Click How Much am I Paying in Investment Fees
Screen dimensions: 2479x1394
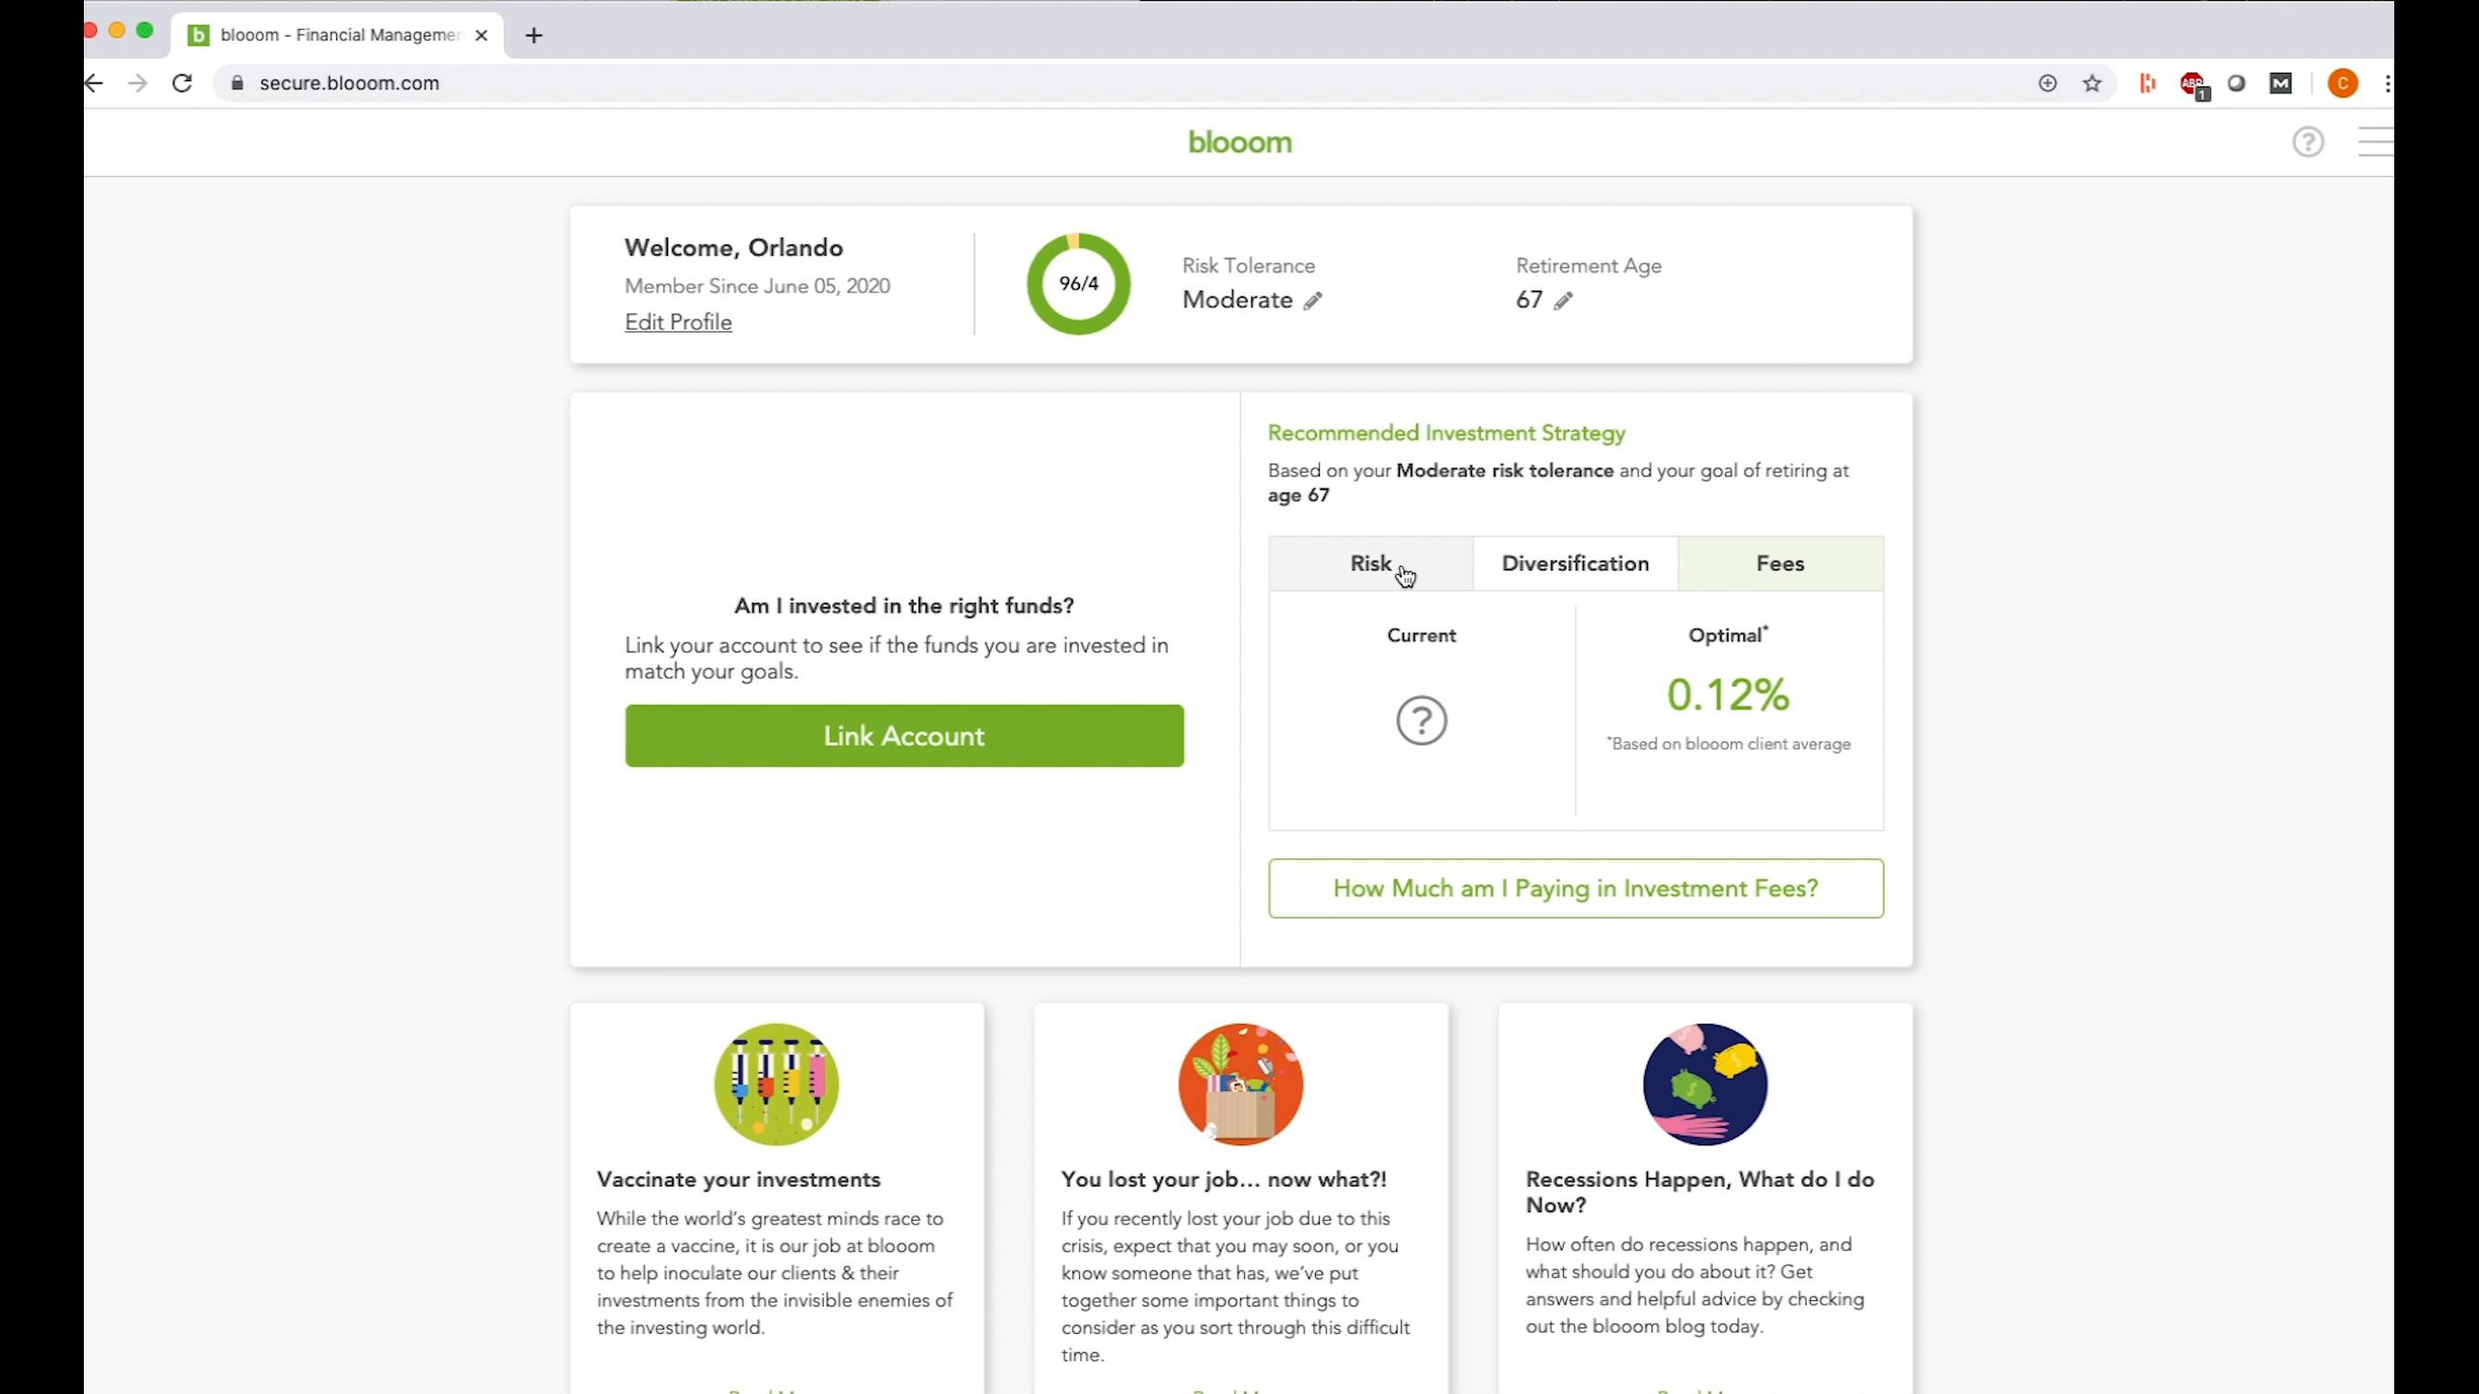1574,888
